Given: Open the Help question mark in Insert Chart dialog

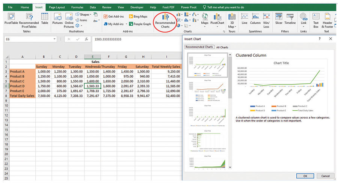Looking at the screenshot, I should pos(320,39).
